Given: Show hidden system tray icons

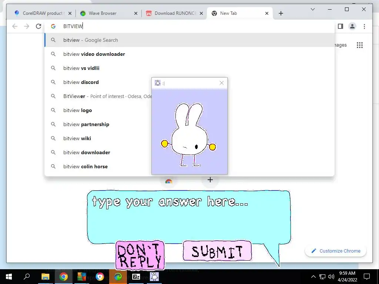Looking at the screenshot, I should [313, 277].
